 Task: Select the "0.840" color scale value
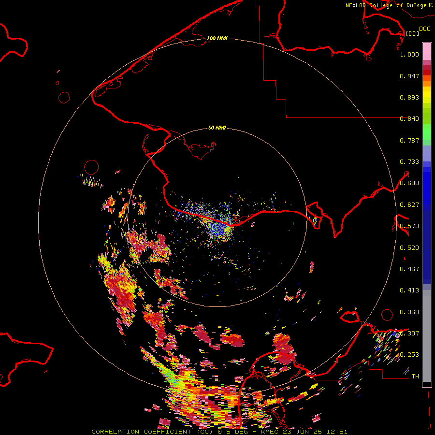pos(409,119)
